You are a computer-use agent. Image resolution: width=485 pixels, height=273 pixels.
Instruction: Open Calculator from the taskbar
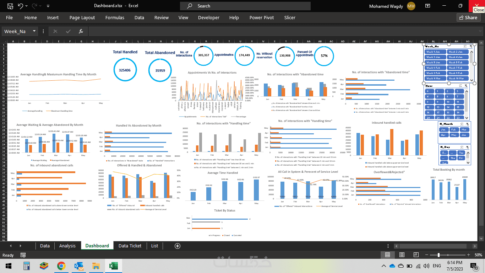[26, 266]
